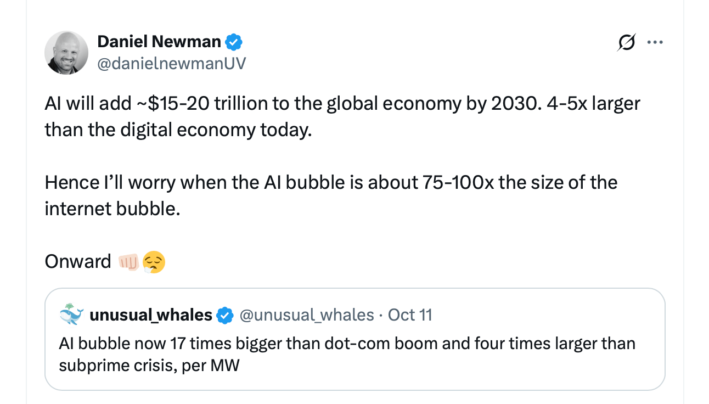
Task: Click the word "Onward" in the tweet
Action: 78,261
